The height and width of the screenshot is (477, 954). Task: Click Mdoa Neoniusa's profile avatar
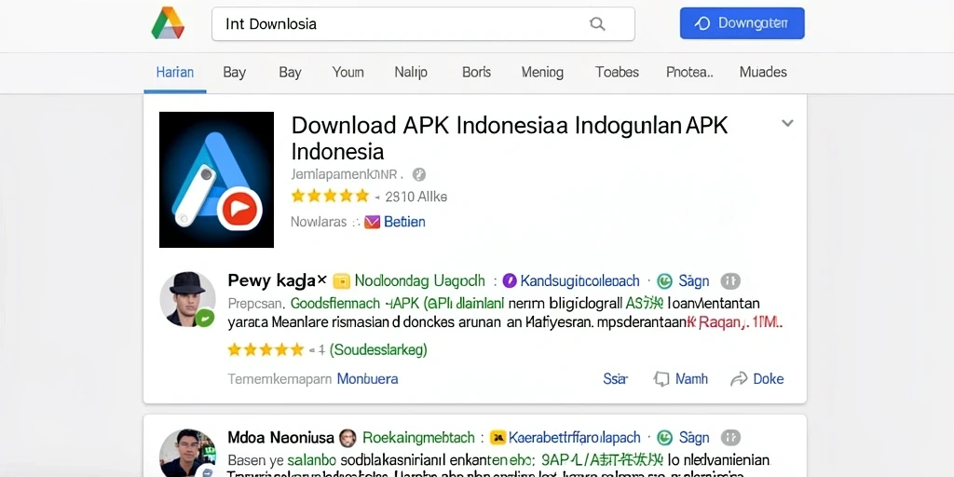(187, 453)
